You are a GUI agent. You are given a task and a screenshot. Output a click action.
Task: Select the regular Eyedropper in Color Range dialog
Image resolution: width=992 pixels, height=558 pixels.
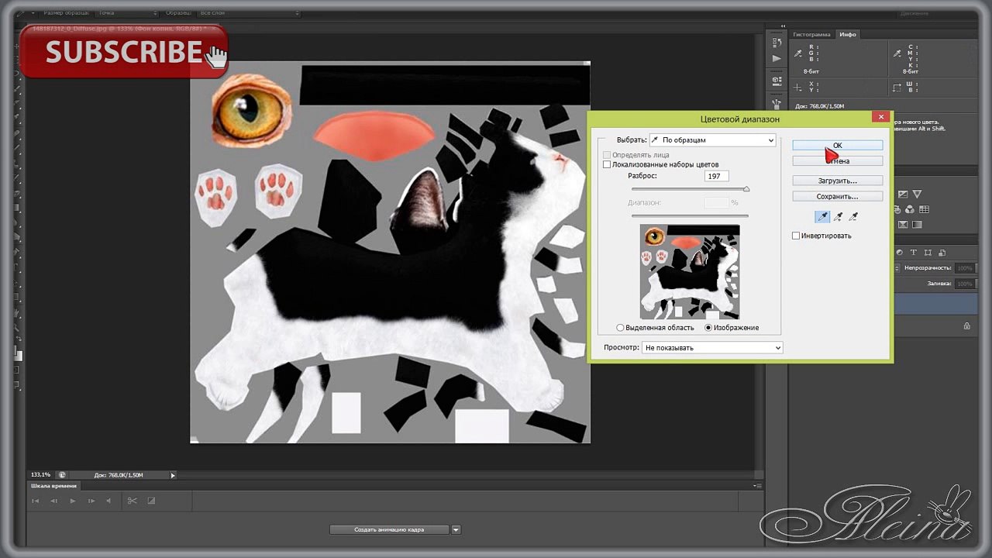pyautogui.click(x=822, y=217)
